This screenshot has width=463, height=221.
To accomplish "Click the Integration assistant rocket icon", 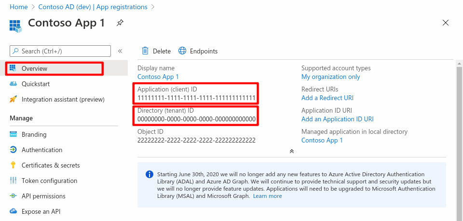I will click(x=14, y=99).
